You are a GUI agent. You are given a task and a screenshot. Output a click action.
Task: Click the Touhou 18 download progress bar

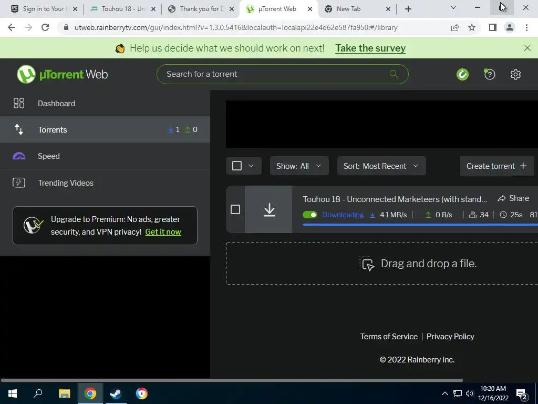point(420,225)
